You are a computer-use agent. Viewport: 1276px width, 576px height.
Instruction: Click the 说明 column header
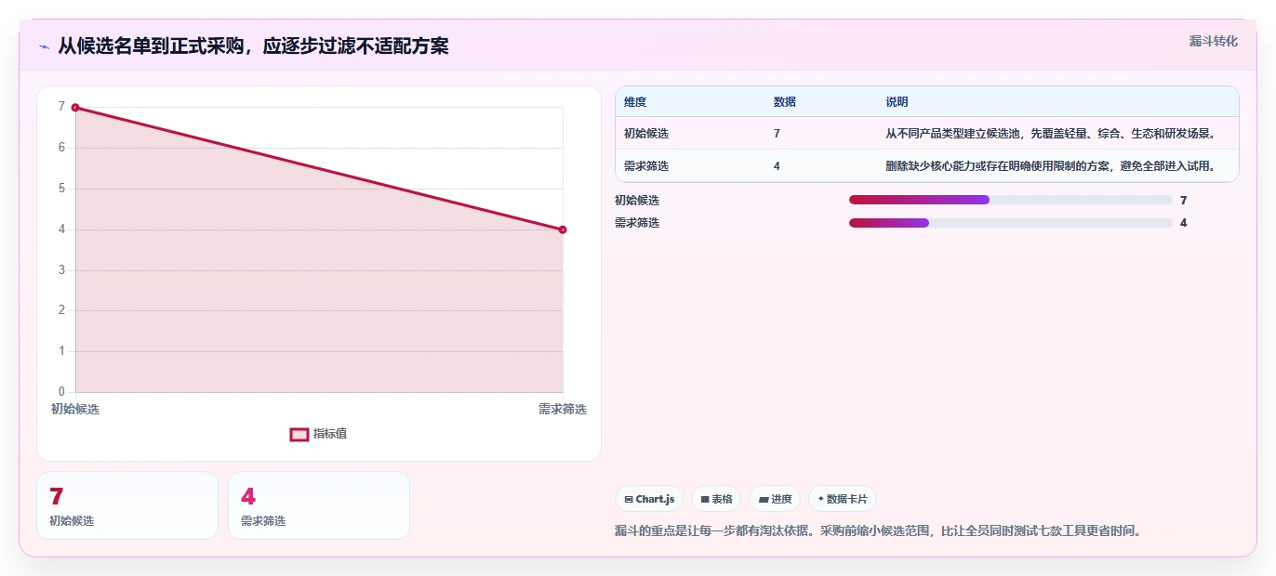click(897, 102)
